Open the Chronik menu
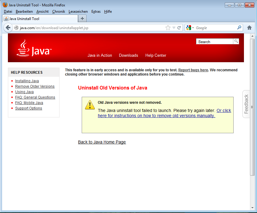The image size is (257, 213). click(59, 12)
